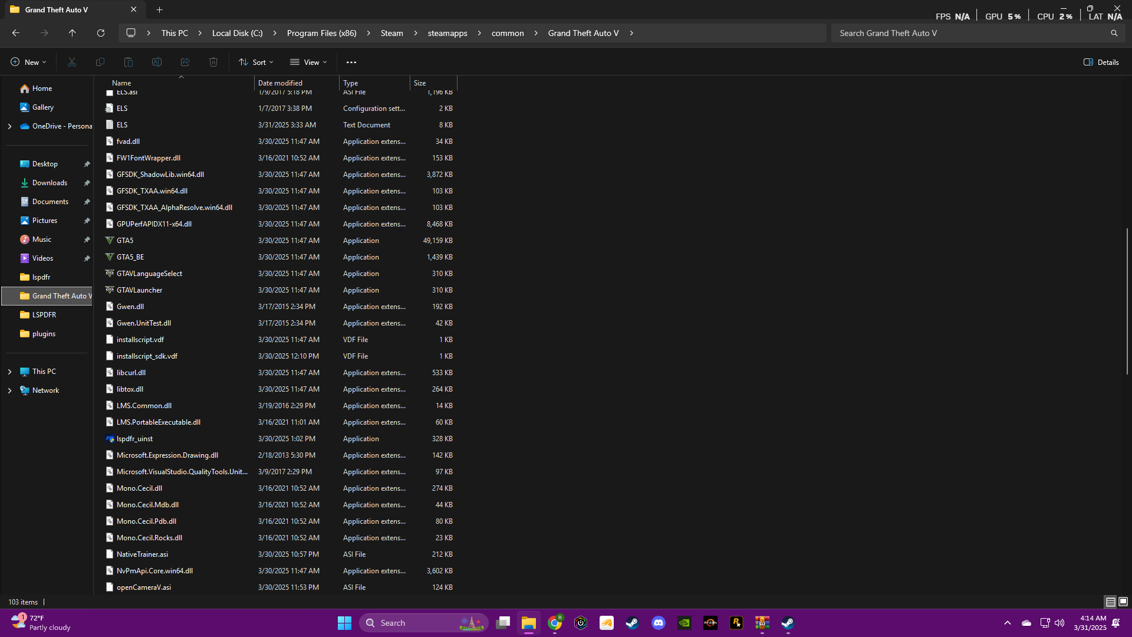Viewport: 1132px width, 637px height.
Task: Sort files by the Date modified column header
Action: (x=280, y=83)
